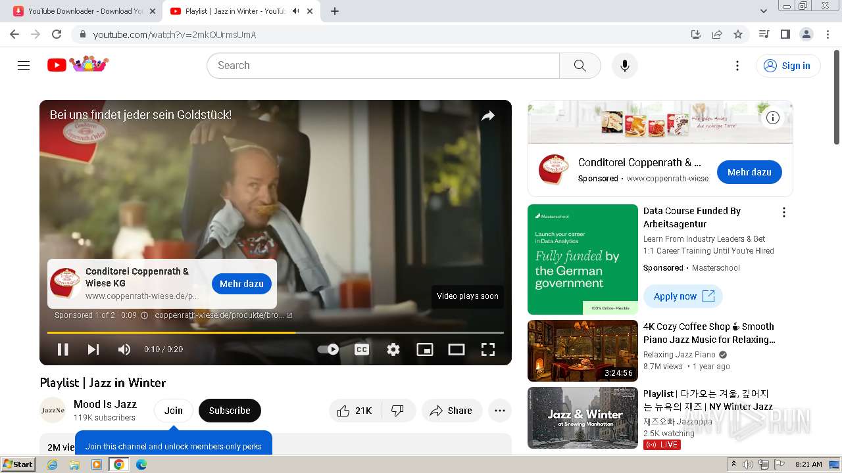Open File Explorer from taskbar
Viewport: 842px width, 473px height.
[x=74, y=464]
